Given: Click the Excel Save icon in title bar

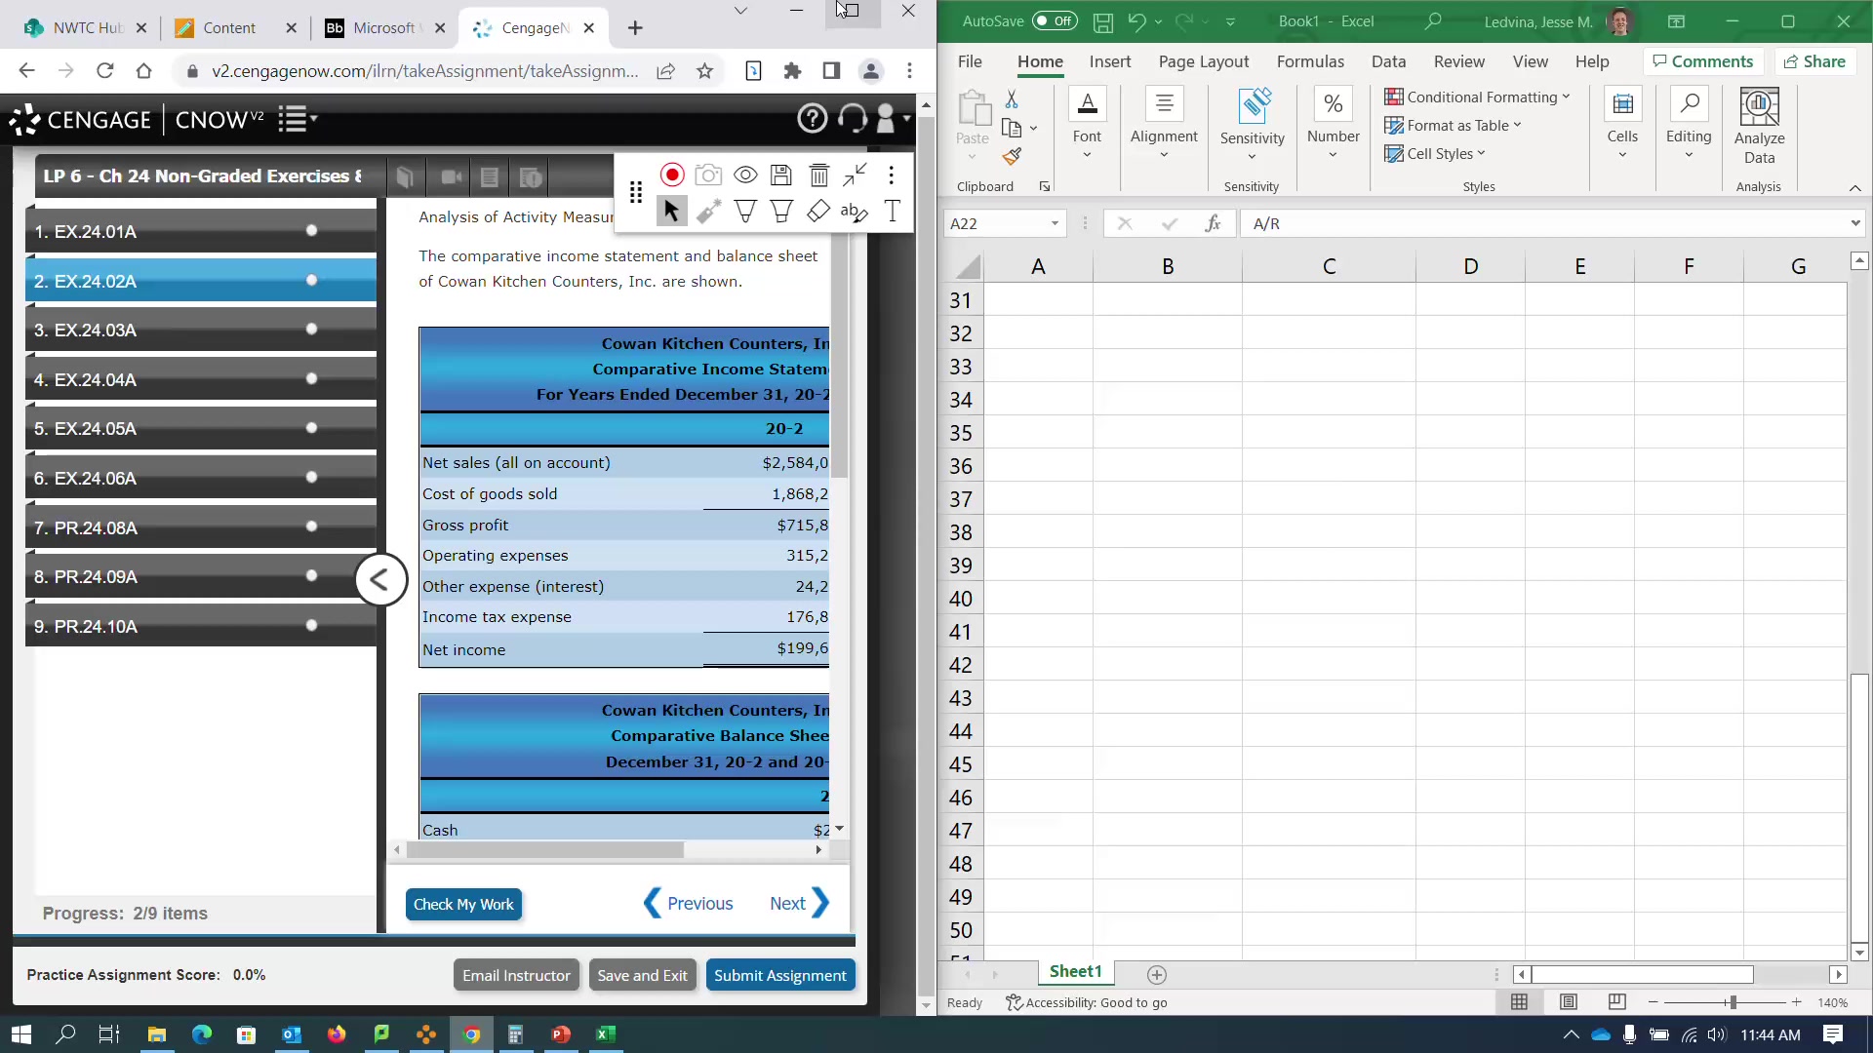Looking at the screenshot, I should 1103,21.
